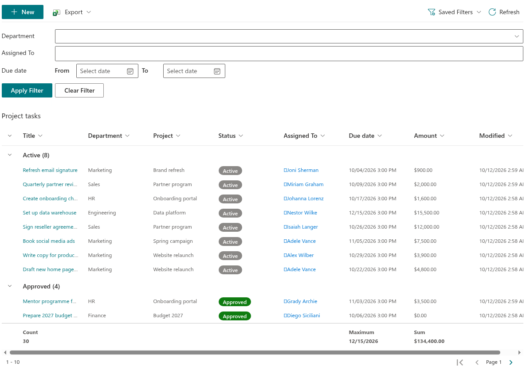Open Refresh email signature task

click(50, 170)
